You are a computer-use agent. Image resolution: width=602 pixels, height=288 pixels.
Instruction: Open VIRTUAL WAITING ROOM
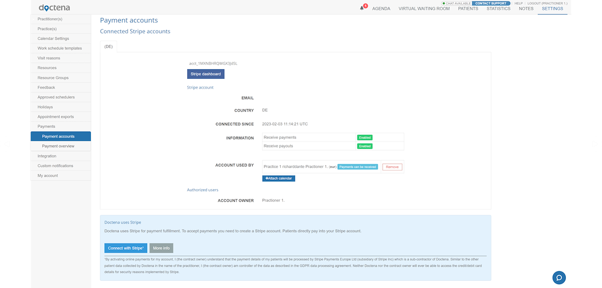pos(424,8)
